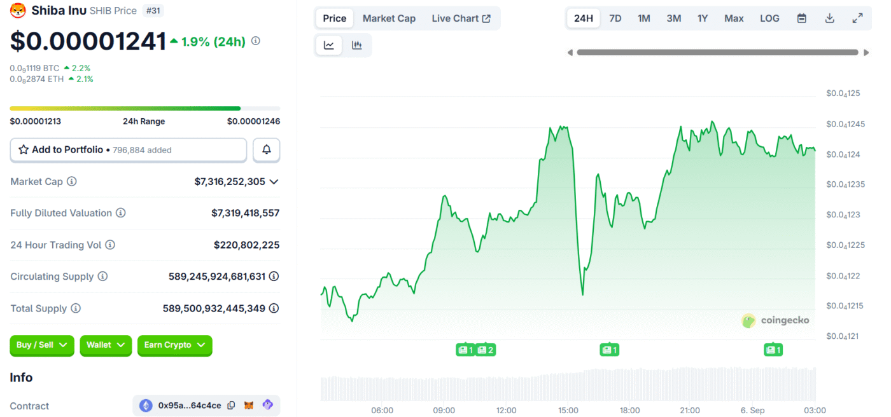Click the Market Cap info icon
This screenshot has height=417, width=891.
pos(72,182)
